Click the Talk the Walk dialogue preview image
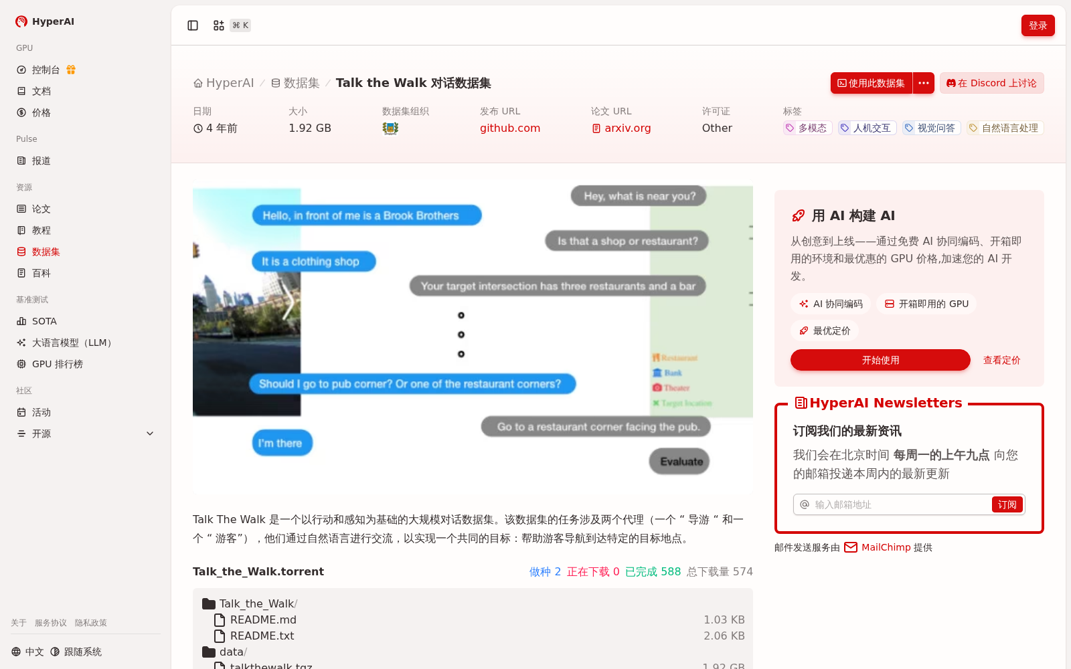The width and height of the screenshot is (1071, 669). pos(473,337)
